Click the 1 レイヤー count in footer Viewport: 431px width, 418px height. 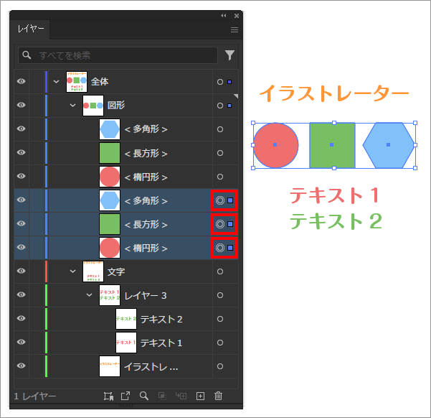click(34, 396)
